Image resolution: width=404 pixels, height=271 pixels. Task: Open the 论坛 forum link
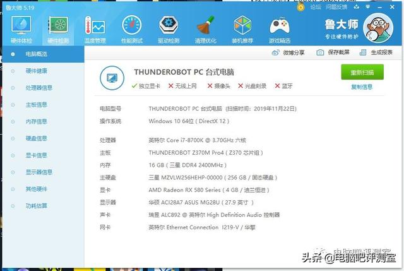pyautogui.click(x=316, y=7)
